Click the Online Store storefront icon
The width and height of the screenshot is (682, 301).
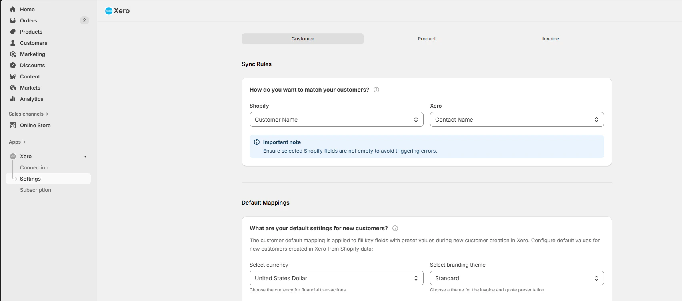(13, 125)
